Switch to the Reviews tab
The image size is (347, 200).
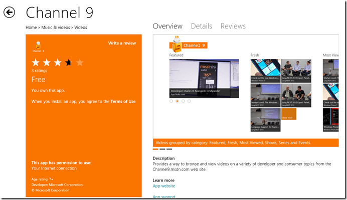(x=233, y=26)
